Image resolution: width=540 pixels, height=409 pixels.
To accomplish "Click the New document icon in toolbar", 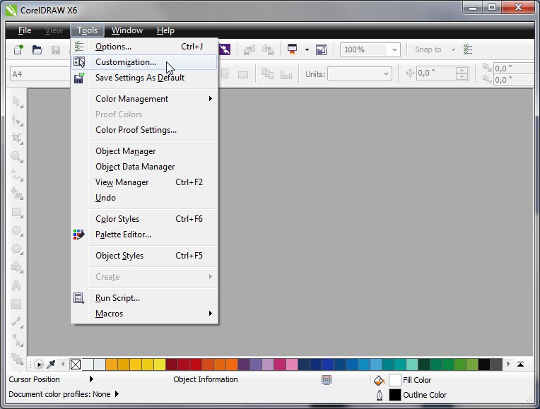I will click(x=18, y=50).
